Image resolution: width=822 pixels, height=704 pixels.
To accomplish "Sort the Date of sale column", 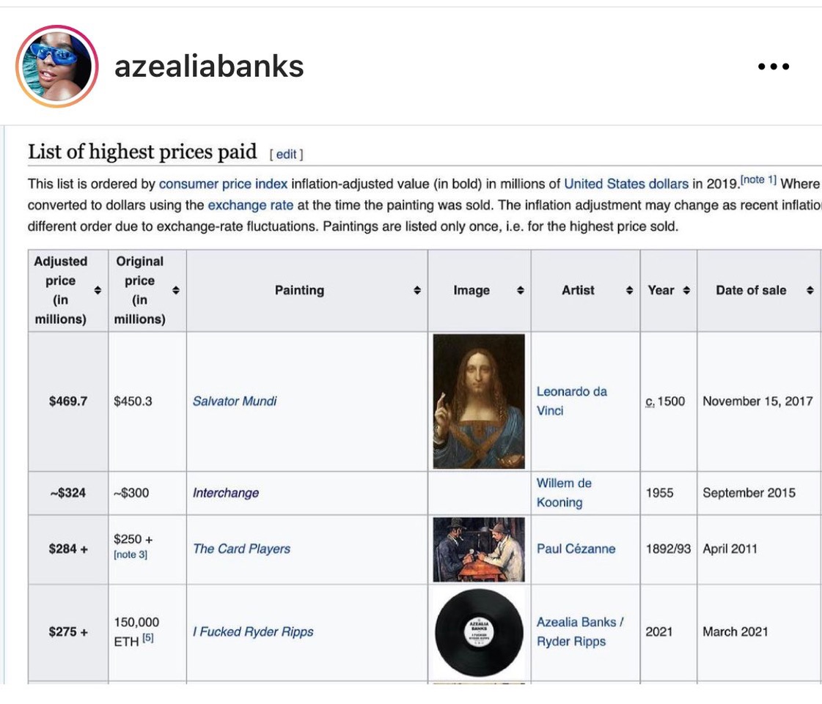I will [x=810, y=290].
